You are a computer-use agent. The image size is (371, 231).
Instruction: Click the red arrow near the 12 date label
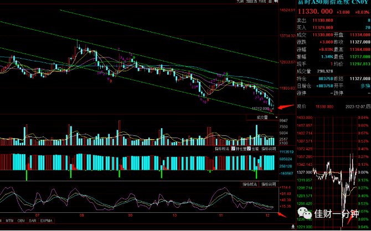coord(282,215)
